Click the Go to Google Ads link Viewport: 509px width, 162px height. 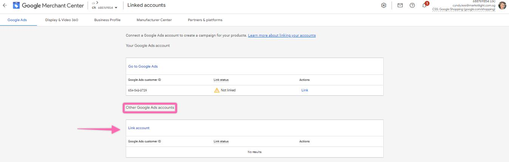tap(143, 66)
